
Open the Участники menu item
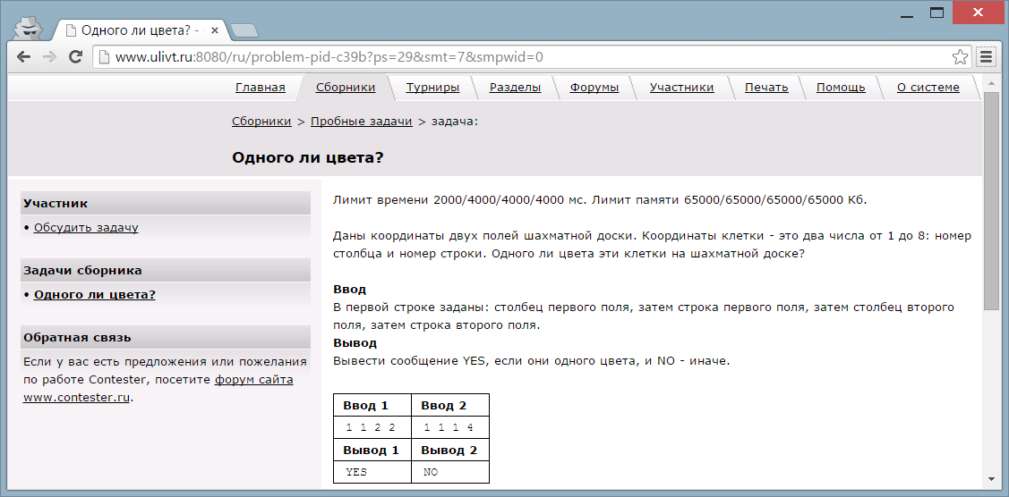[681, 88]
